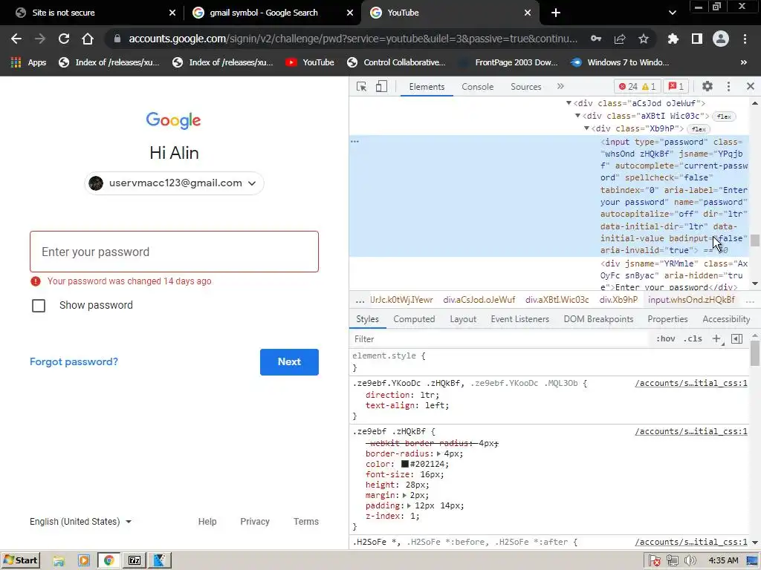
Task: Open the Layout tab
Action: click(463, 319)
